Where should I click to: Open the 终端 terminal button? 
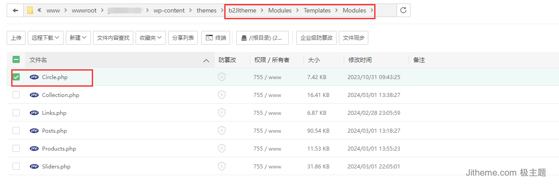[216, 38]
